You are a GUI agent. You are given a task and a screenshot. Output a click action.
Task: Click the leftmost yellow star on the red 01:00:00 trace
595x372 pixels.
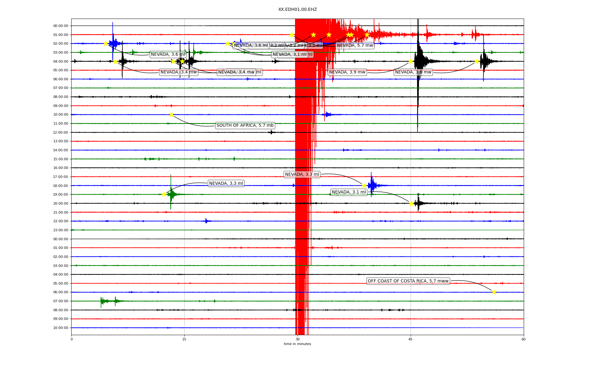coord(292,35)
